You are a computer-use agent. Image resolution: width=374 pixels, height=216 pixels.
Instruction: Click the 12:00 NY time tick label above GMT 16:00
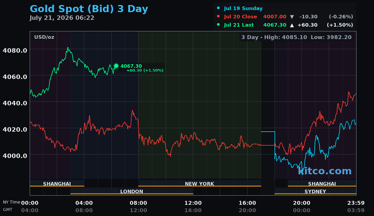click(193, 203)
